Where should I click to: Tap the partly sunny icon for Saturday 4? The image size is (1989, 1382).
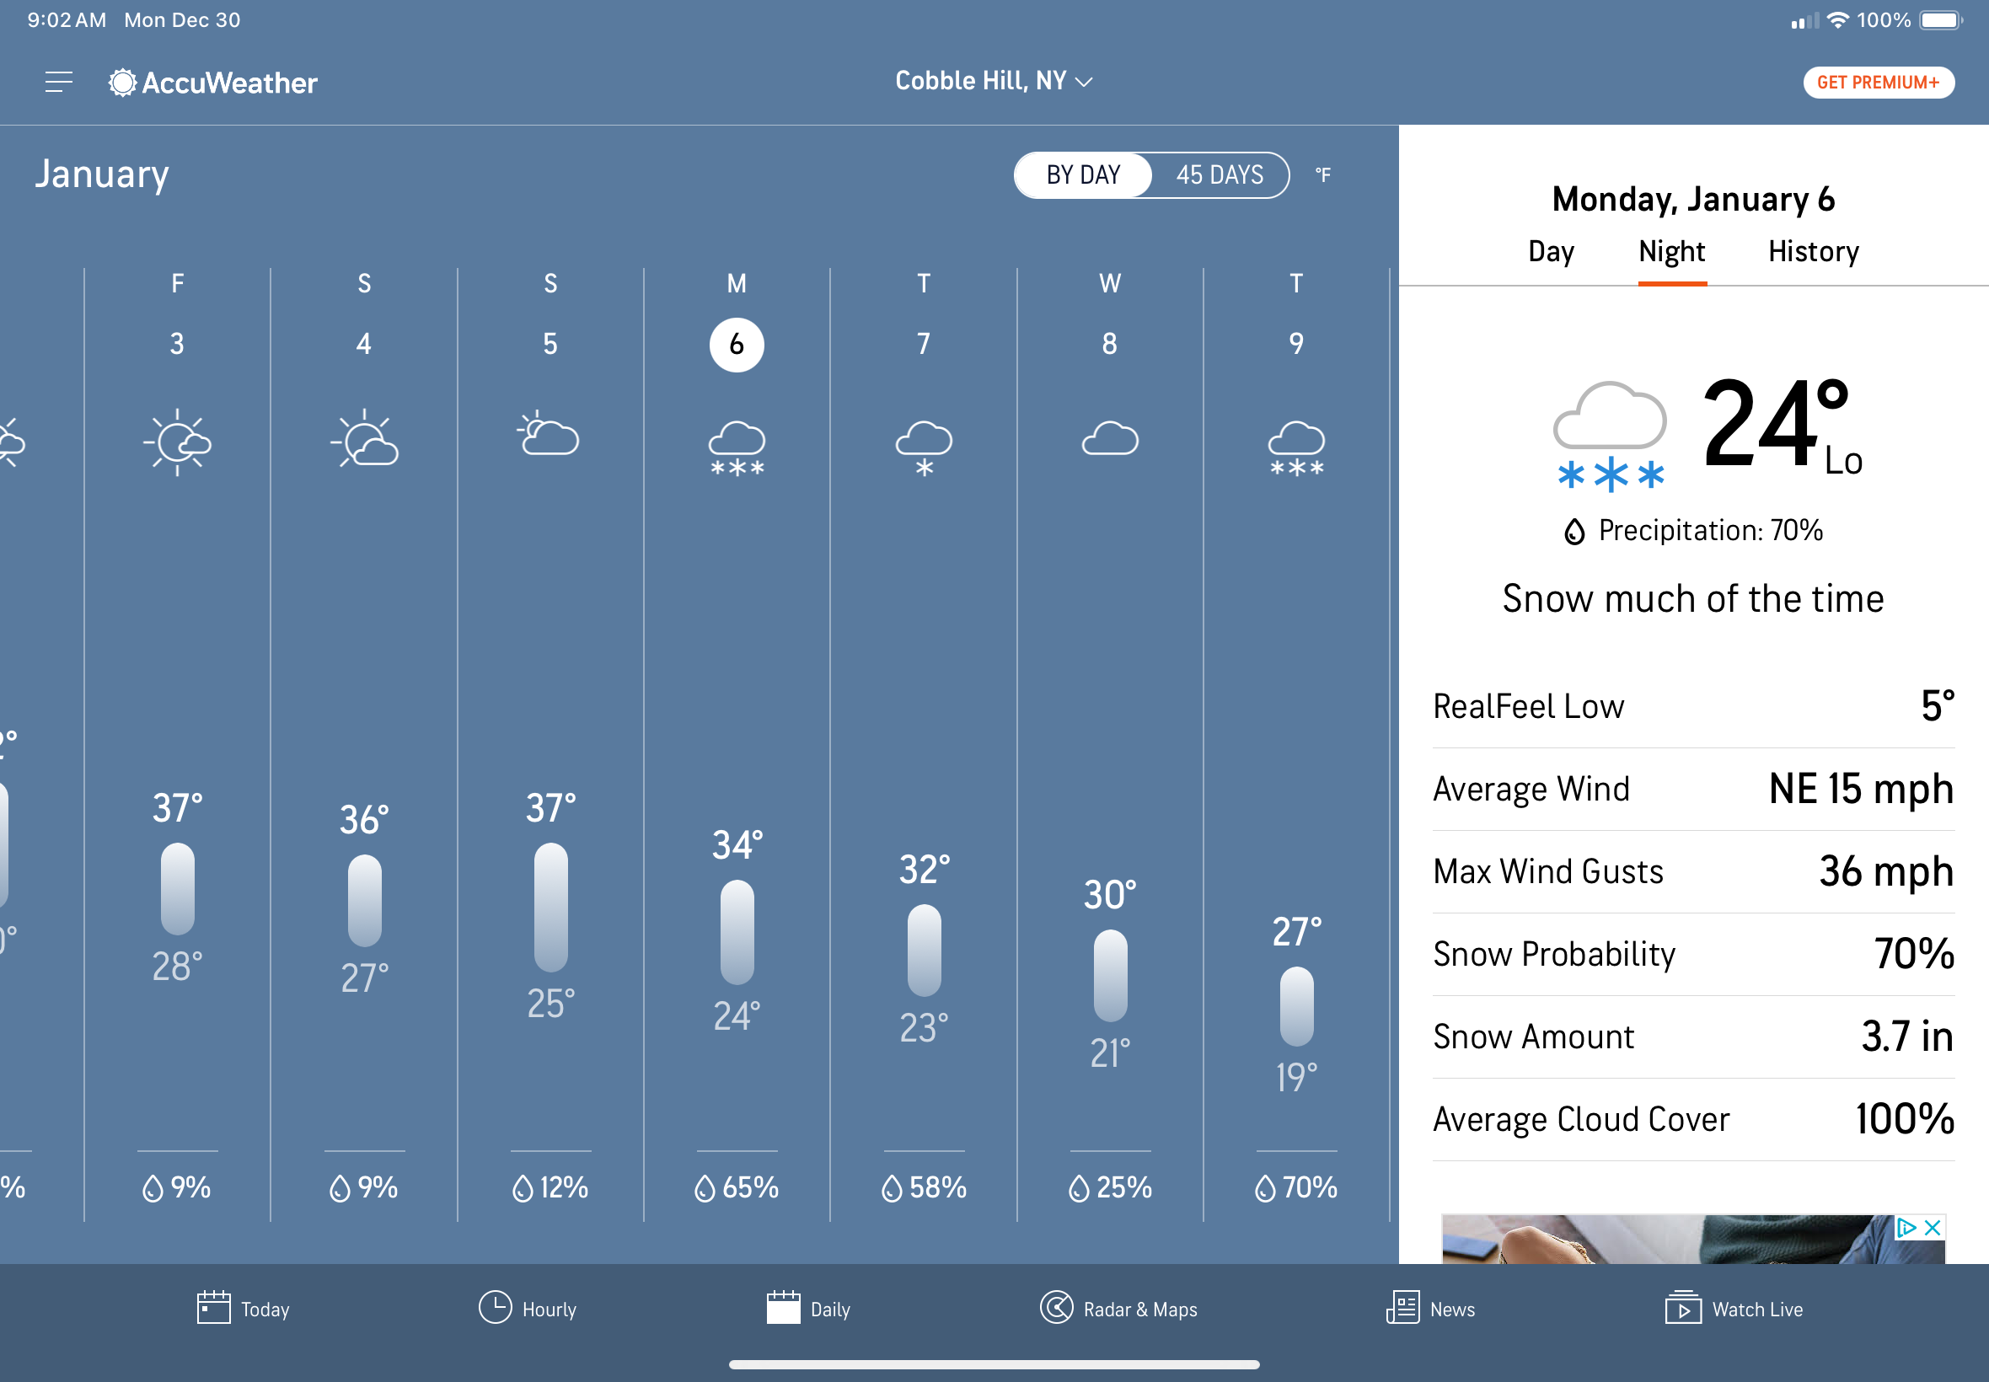[x=365, y=439]
